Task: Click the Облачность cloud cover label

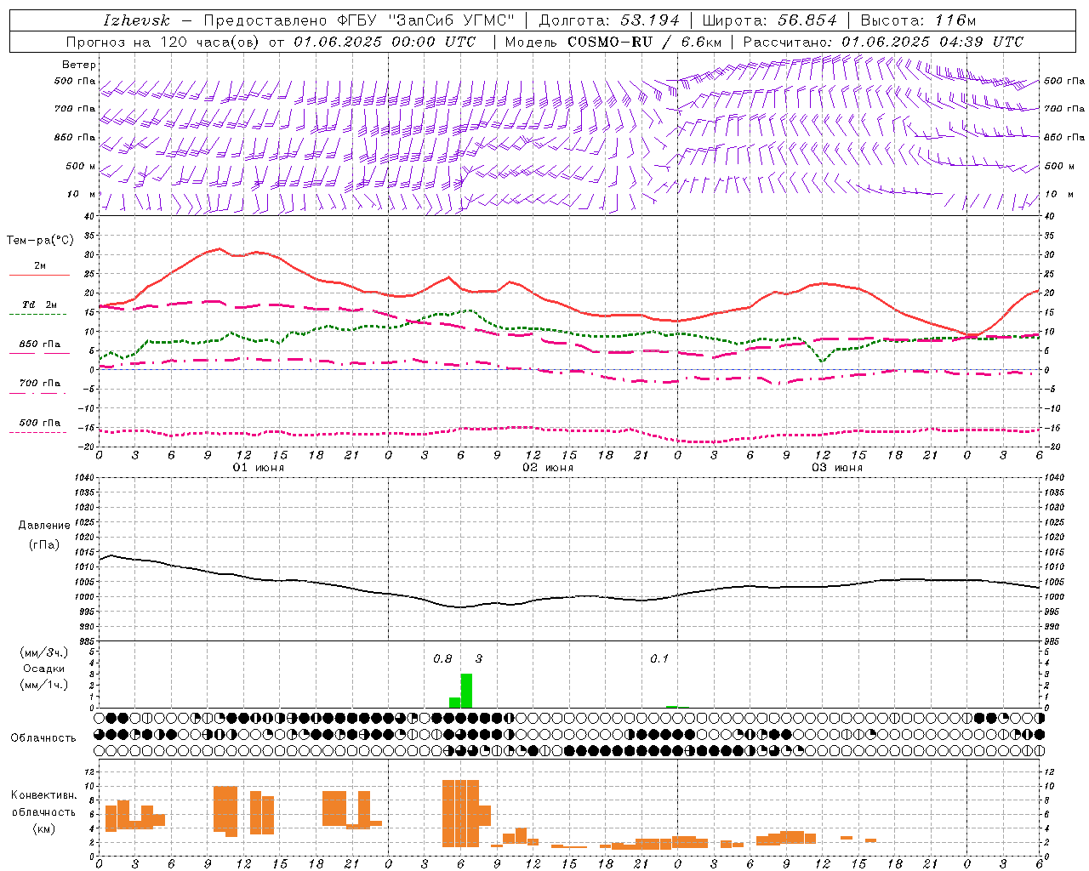Action: click(43, 737)
